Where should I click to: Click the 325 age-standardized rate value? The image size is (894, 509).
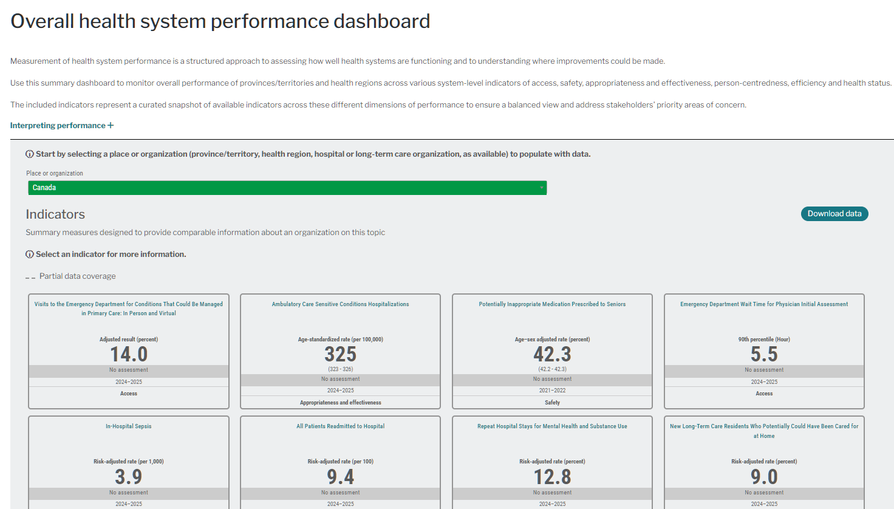340,354
